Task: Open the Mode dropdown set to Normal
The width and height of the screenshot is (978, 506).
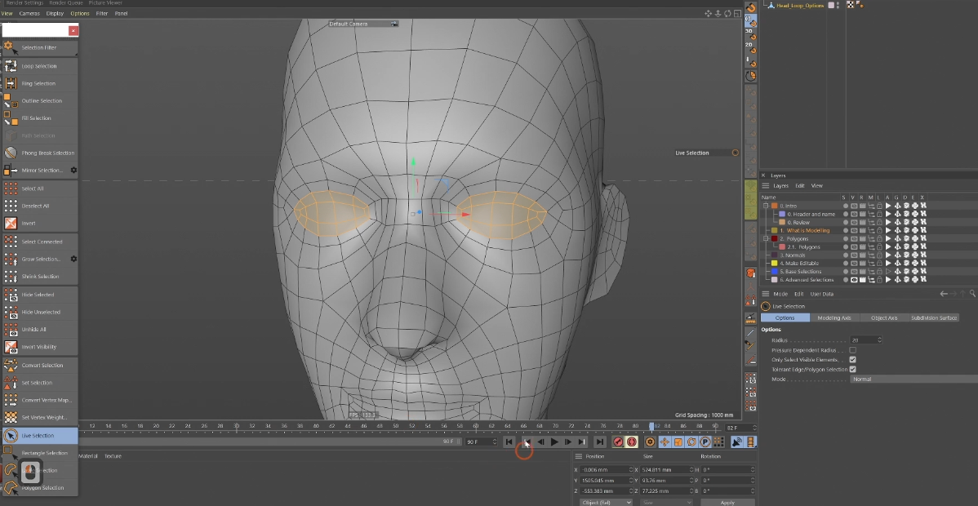Action: (x=914, y=379)
